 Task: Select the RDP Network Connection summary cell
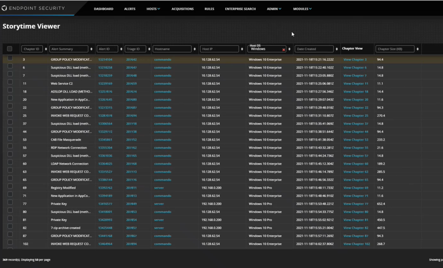coord(69,148)
